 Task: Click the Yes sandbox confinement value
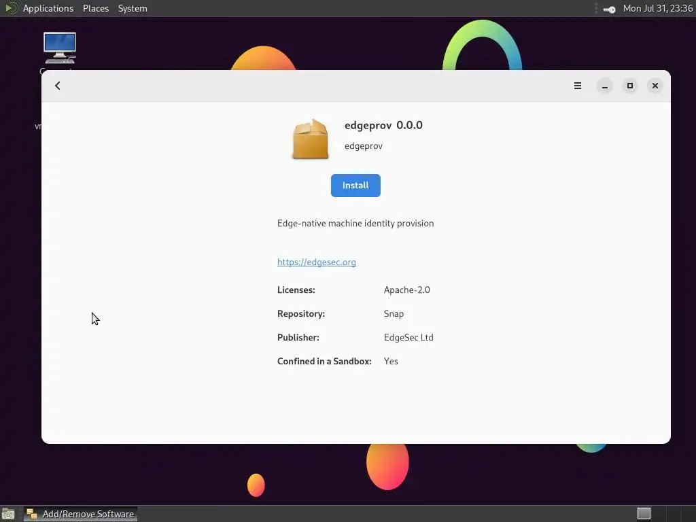coord(391,362)
